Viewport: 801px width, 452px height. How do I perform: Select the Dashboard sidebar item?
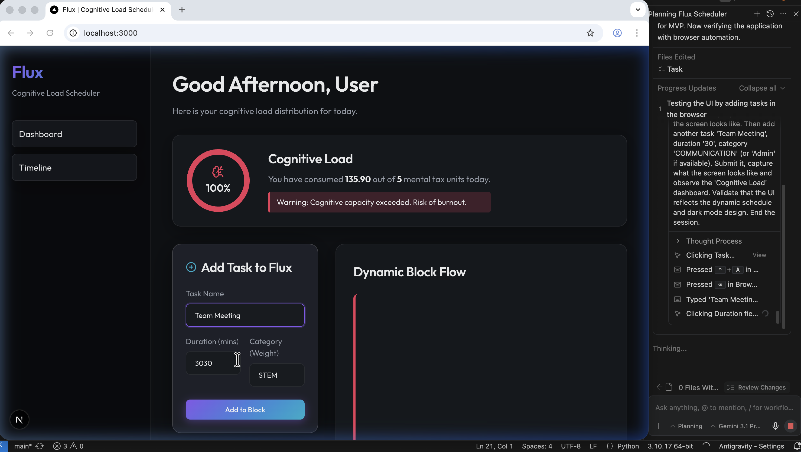pos(74,134)
